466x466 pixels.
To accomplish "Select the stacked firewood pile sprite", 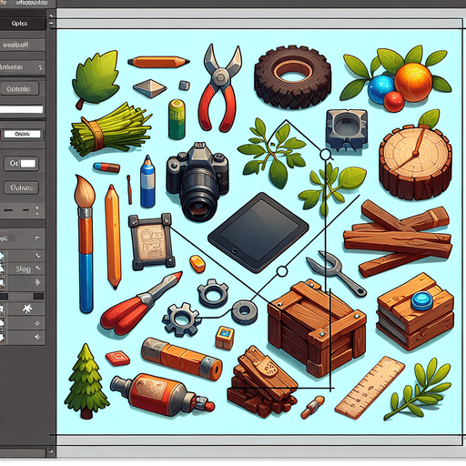I will tap(262, 380).
